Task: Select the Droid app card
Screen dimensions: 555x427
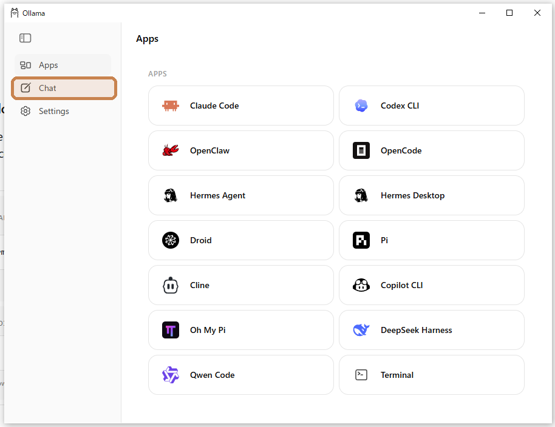Action: (x=241, y=240)
